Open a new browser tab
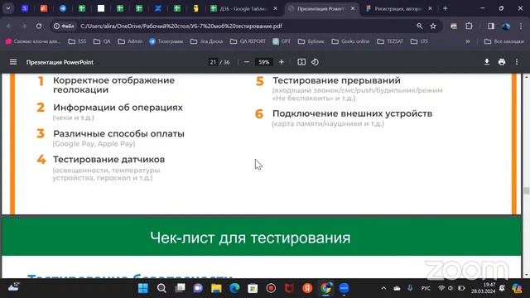Image resolution: width=530 pixels, height=298 pixels. pos(446,8)
